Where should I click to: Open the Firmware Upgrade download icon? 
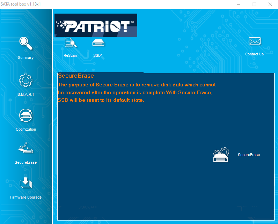(26, 183)
